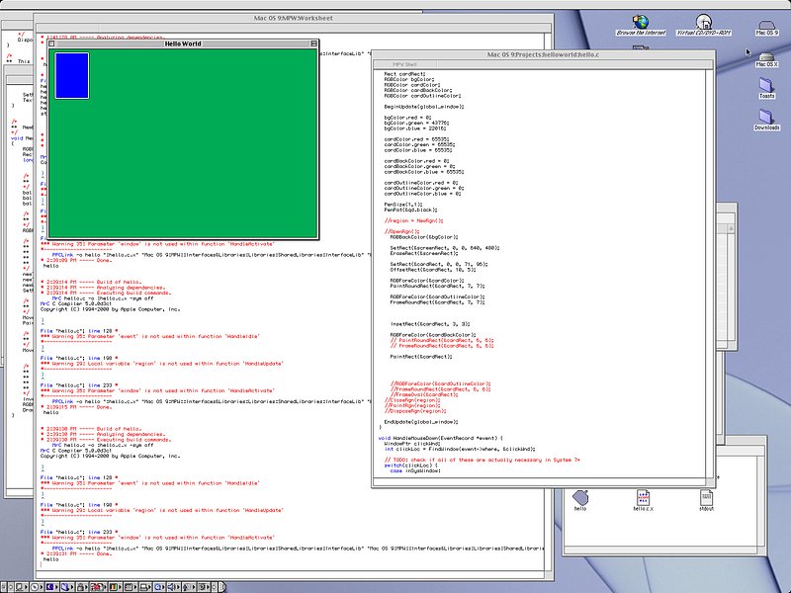Open the CD Strip control strip module
The image size is (791, 593).
click(x=37, y=587)
